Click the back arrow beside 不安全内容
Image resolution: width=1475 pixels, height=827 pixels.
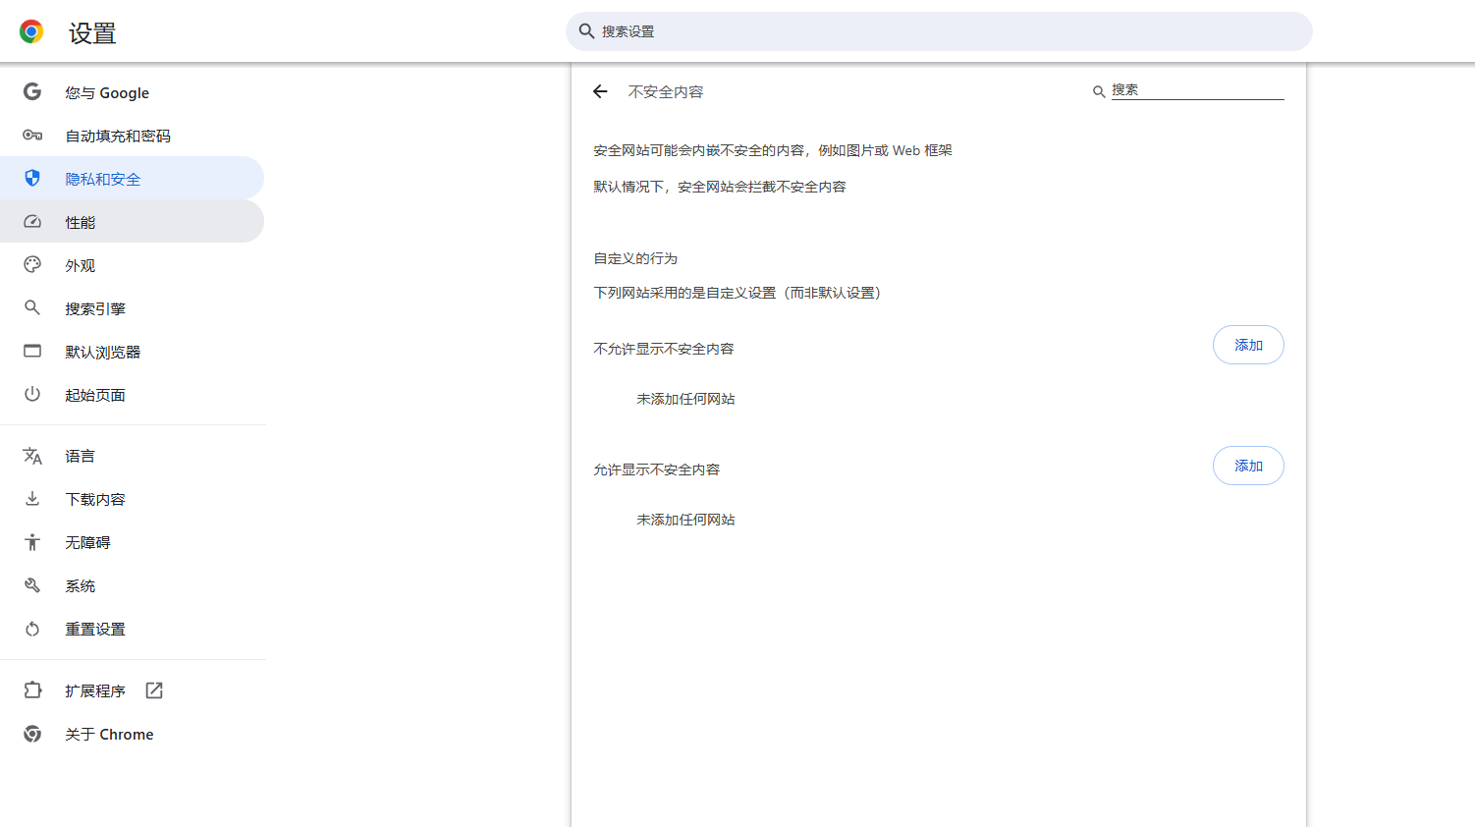click(x=600, y=91)
